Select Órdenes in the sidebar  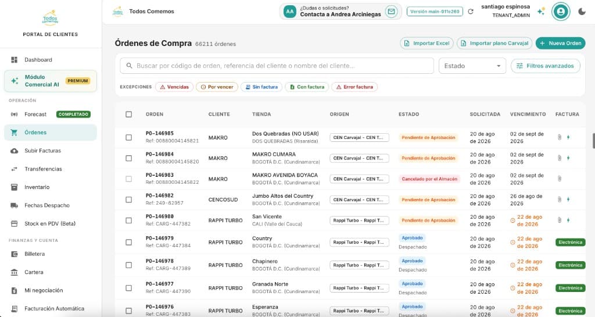coord(51,133)
